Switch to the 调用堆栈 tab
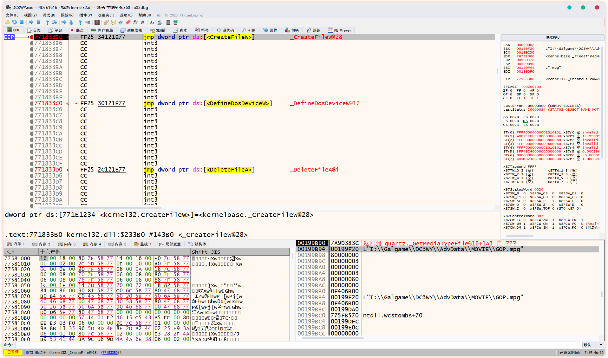The height and width of the screenshot is (358, 608). [x=131, y=30]
